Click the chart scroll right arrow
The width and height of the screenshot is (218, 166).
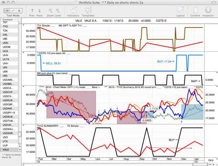pos(213,164)
